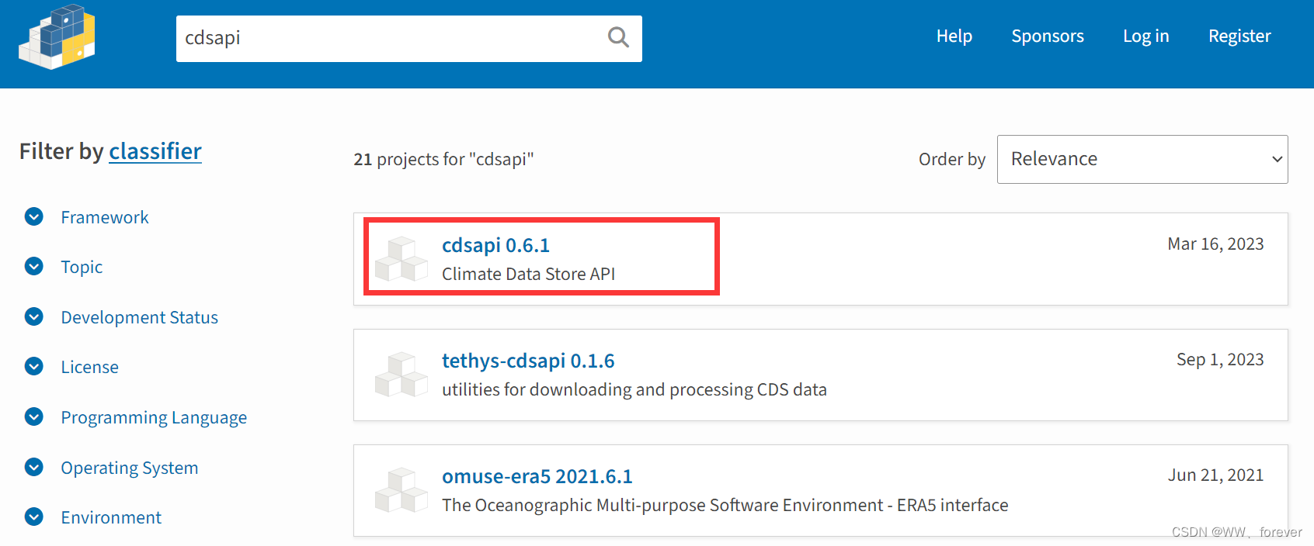
Task: Open the tethys-cdsapi 0.1.6 project
Action: tap(528, 361)
